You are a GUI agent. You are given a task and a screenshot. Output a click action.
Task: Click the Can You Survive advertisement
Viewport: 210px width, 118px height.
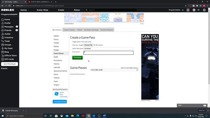150,67
